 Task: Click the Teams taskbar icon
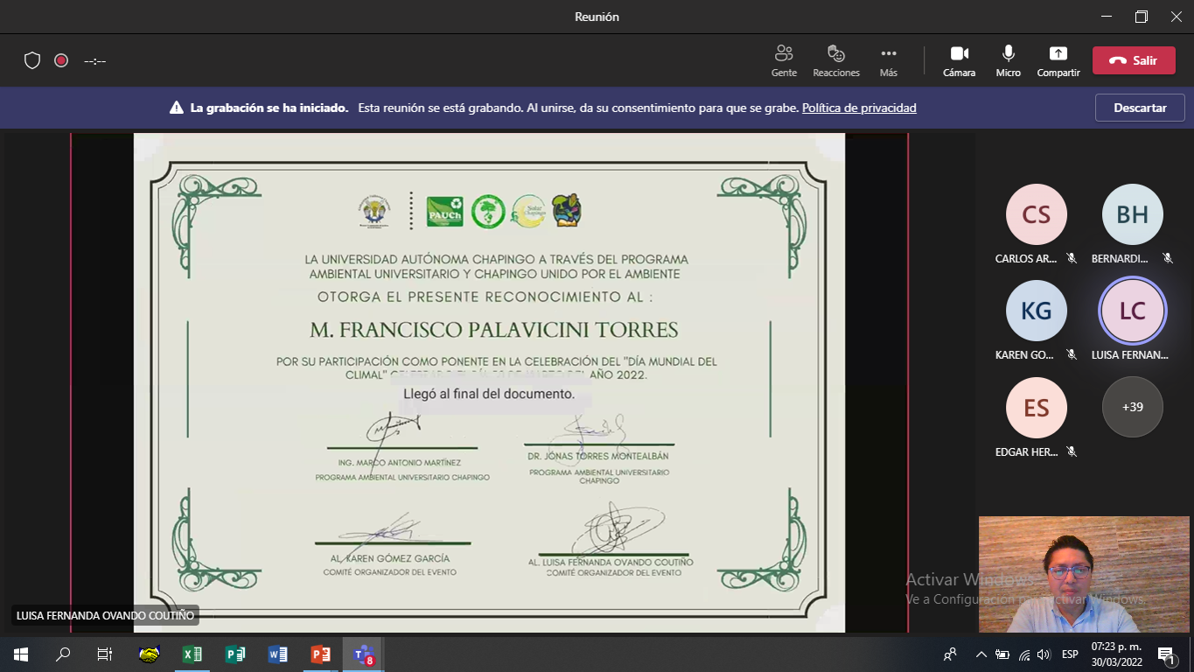point(364,654)
